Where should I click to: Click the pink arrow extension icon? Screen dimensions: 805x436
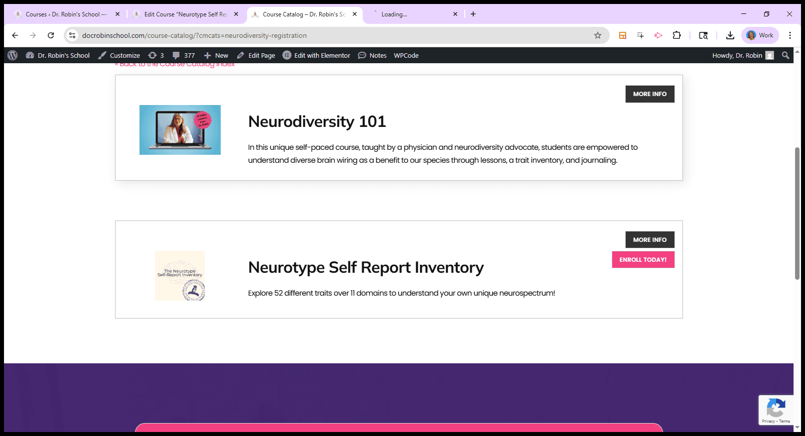pyautogui.click(x=659, y=35)
